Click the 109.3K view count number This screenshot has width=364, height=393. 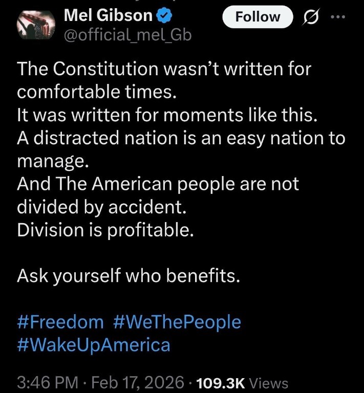[x=221, y=383]
